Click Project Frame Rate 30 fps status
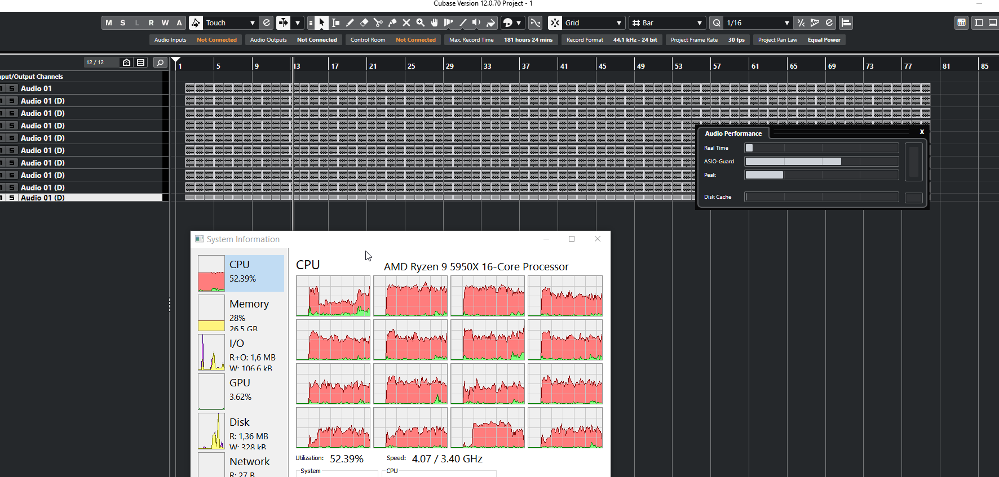 pos(708,40)
